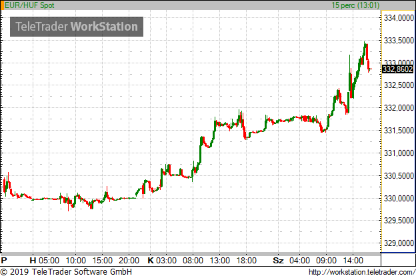Click the 332,0000 price axis label
The image size is (416, 278).
[399, 108]
